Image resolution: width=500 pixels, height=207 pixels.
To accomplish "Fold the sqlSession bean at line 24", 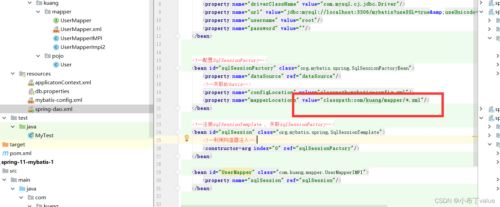I will 178,132.
